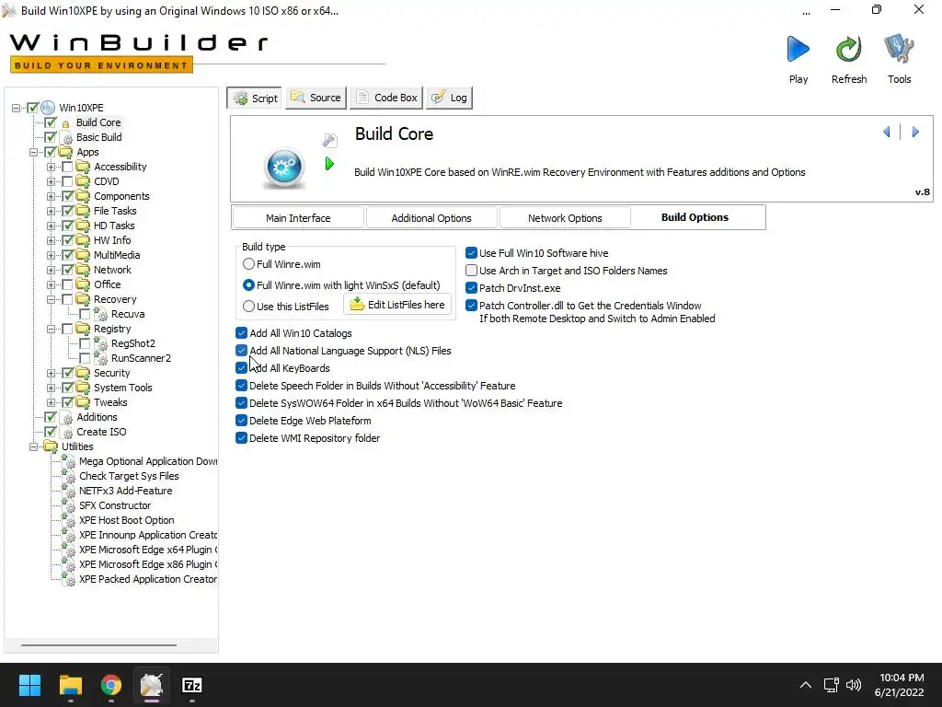Click the Win10XPE disc icon in tree
942x707 pixels.
tap(48, 108)
